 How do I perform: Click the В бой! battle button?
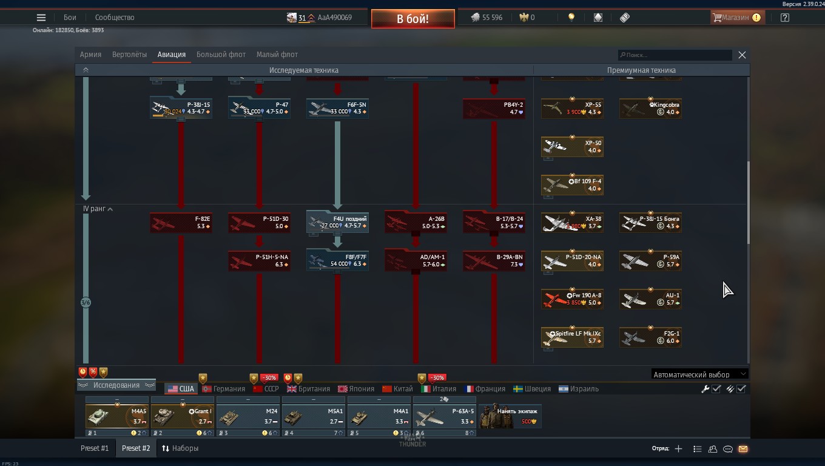413,19
